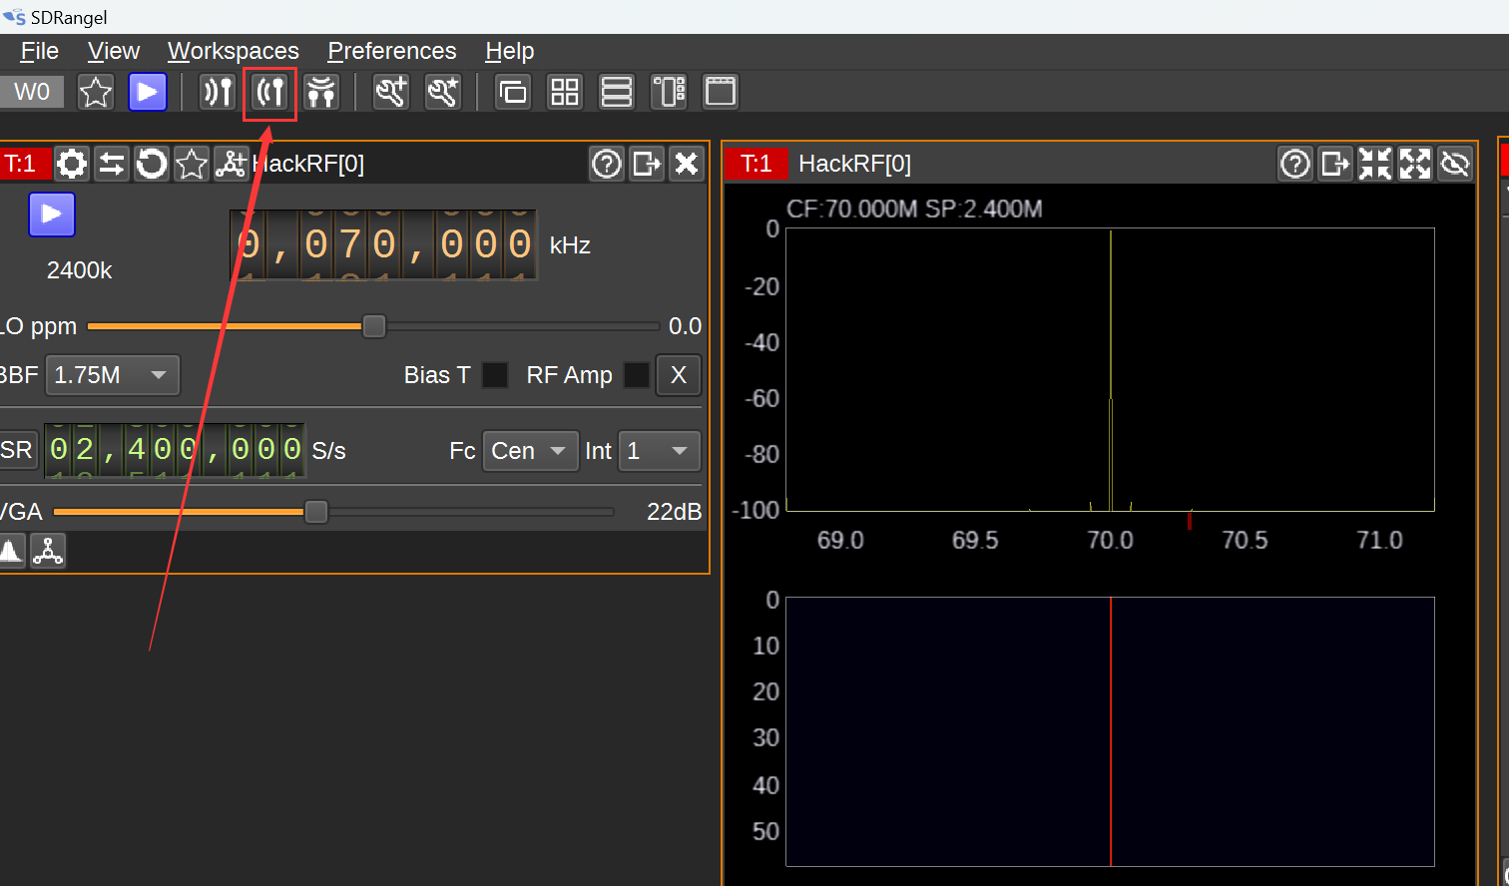This screenshot has width=1509, height=886.
Task: Click the add channels icon in device header
Action: pyautogui.click(x=231, y=164)
